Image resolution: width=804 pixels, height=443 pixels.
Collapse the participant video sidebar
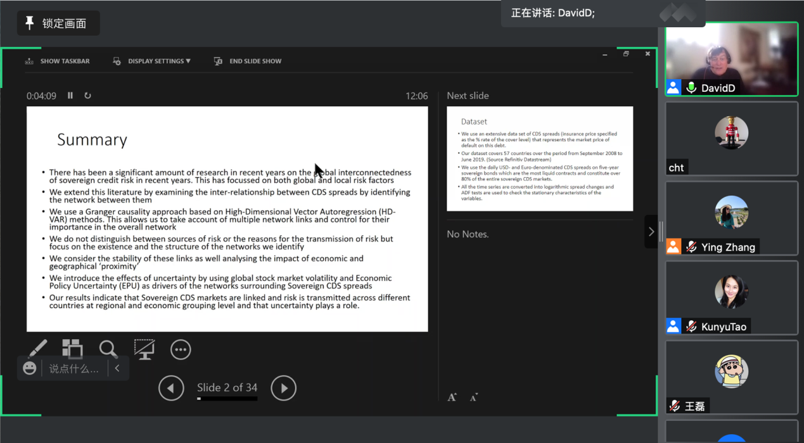(x=651, y=232)
